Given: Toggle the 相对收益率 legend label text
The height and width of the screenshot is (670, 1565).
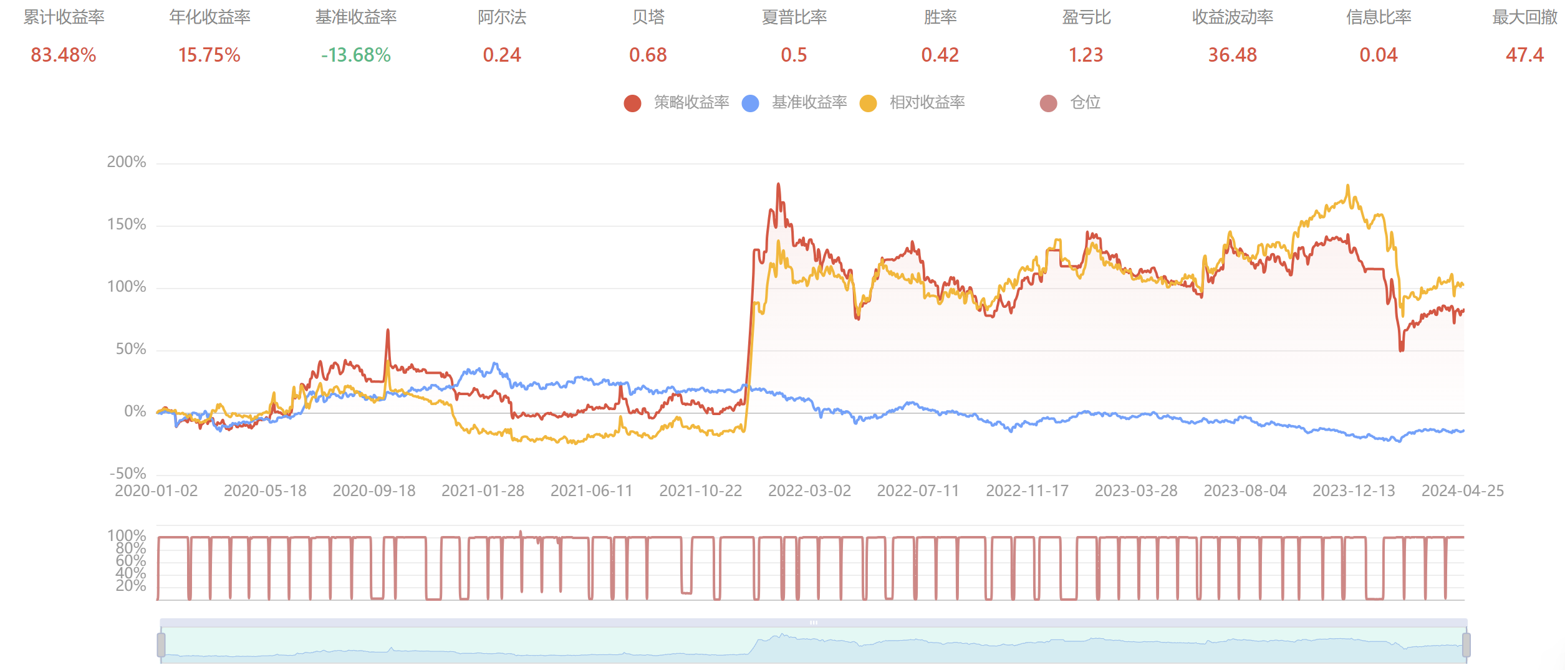Looking at the screenshot, I should click(927, 102).
